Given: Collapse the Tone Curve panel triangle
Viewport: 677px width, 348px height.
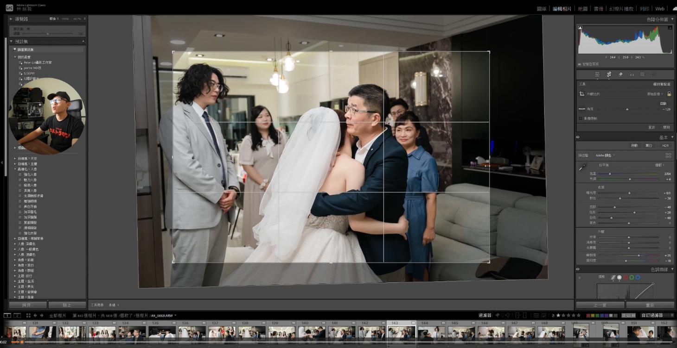Looking at the screenshot, I should pyautogui.click(x=672, y=269).
